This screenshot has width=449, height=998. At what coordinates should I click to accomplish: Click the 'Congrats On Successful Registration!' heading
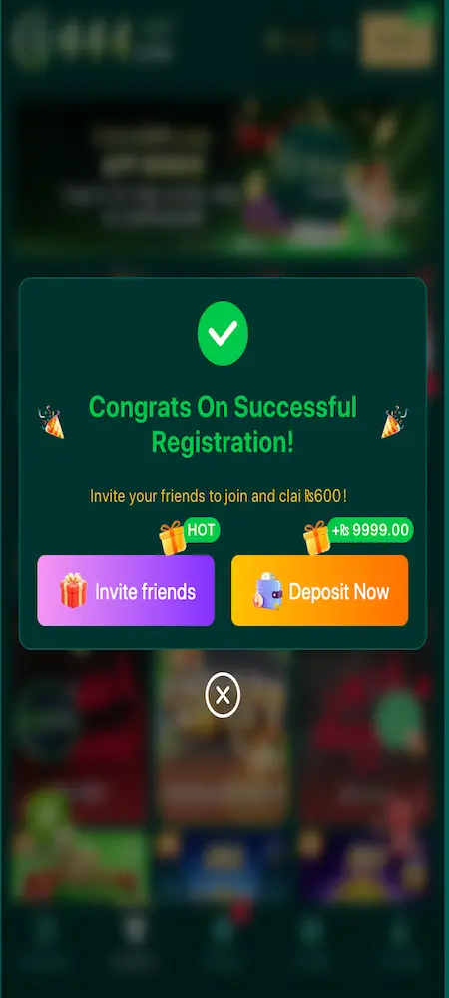(x=223, y=424)
